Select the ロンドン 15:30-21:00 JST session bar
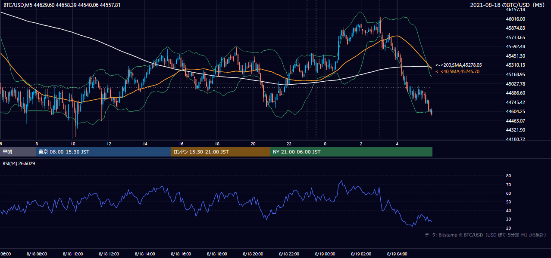Viewport: 551px width, 258px height. click(x=221, y=152)
